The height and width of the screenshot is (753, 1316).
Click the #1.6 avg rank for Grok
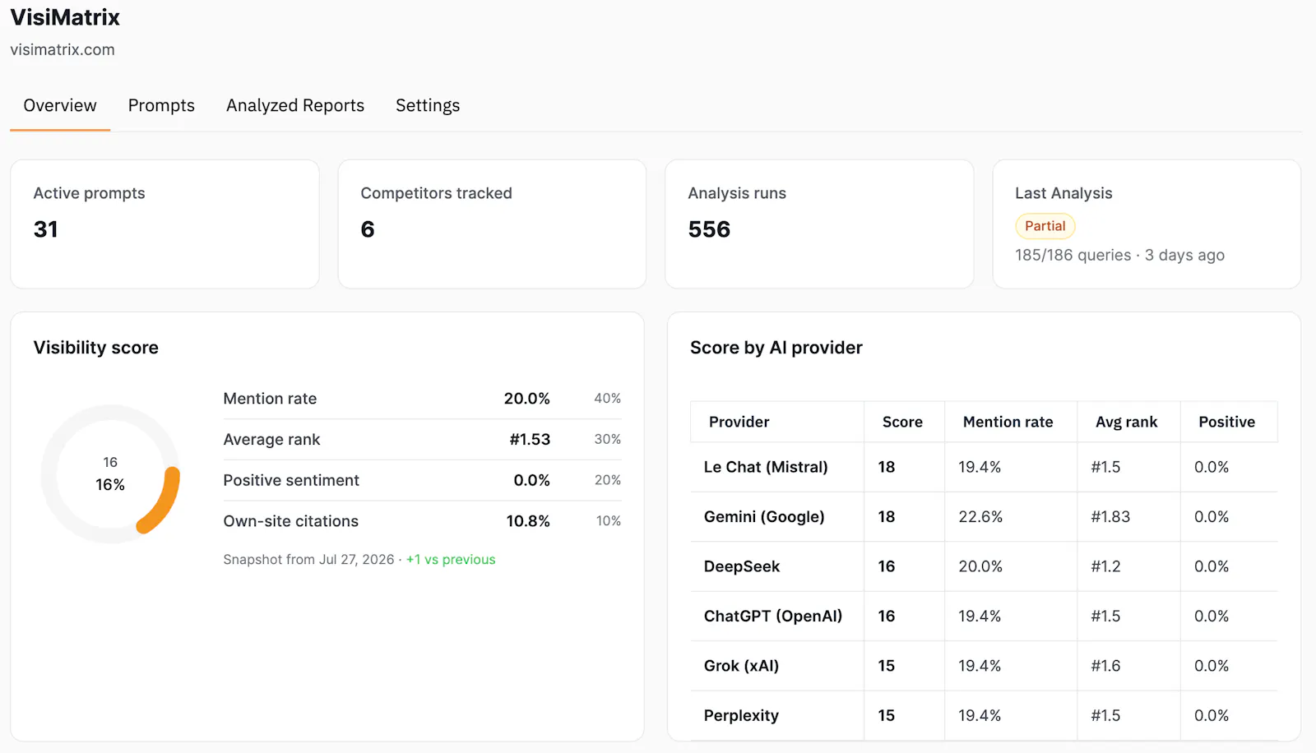(1105, 666)
